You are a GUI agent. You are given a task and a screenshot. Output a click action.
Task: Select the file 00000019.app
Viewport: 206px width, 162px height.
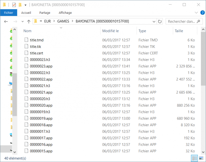tap(41, 118)
